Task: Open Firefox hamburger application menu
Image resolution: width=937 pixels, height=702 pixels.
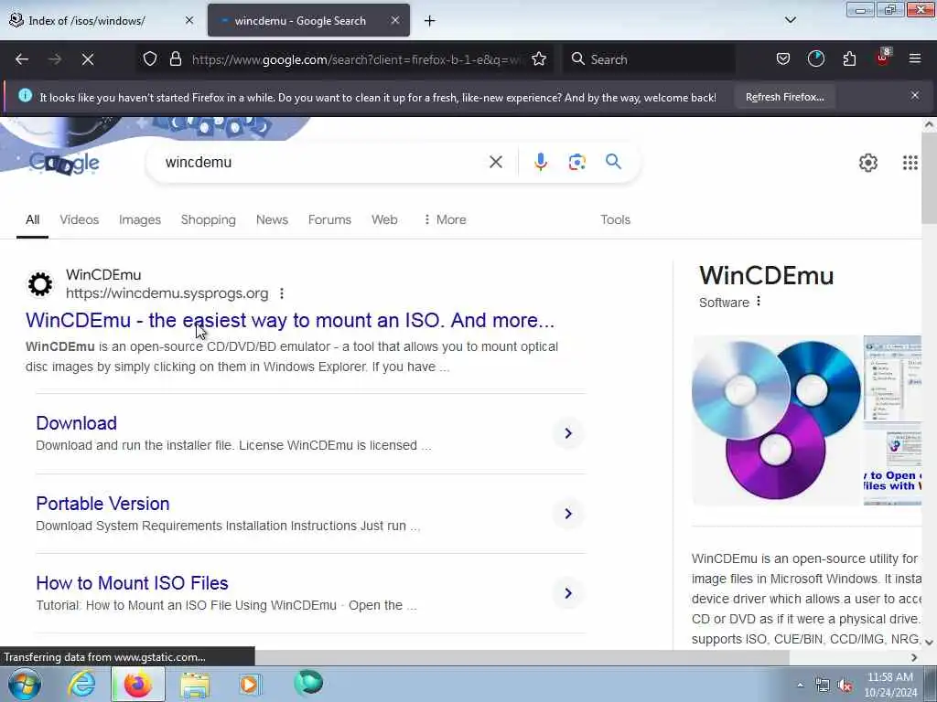Action: [915, 59]
